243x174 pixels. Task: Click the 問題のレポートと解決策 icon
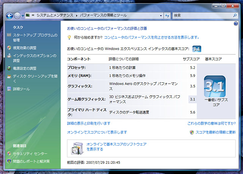pos(9,161)
